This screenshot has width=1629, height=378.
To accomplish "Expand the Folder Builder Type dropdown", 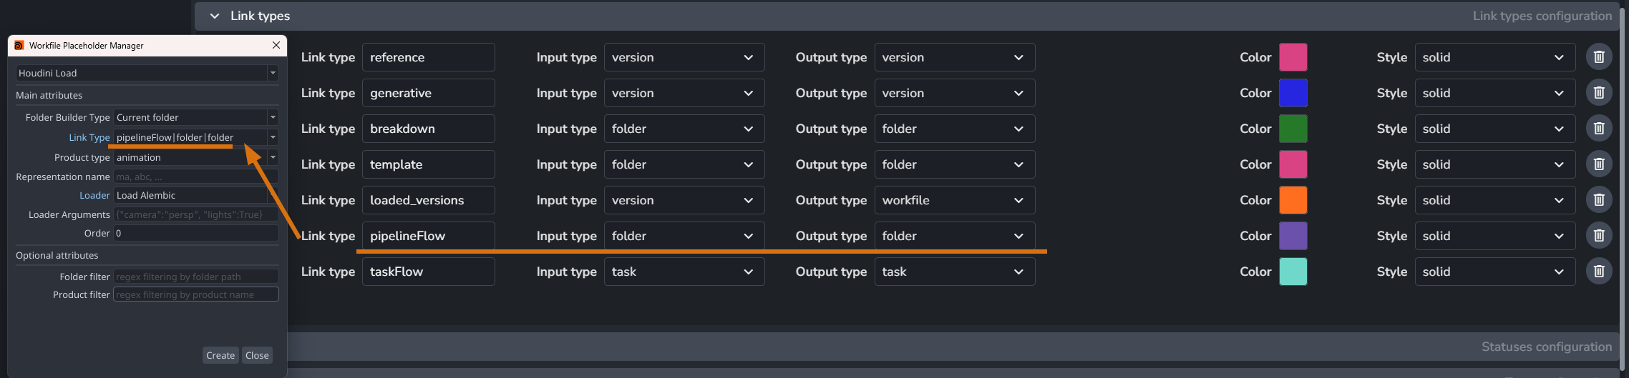I will coord(195,117).
